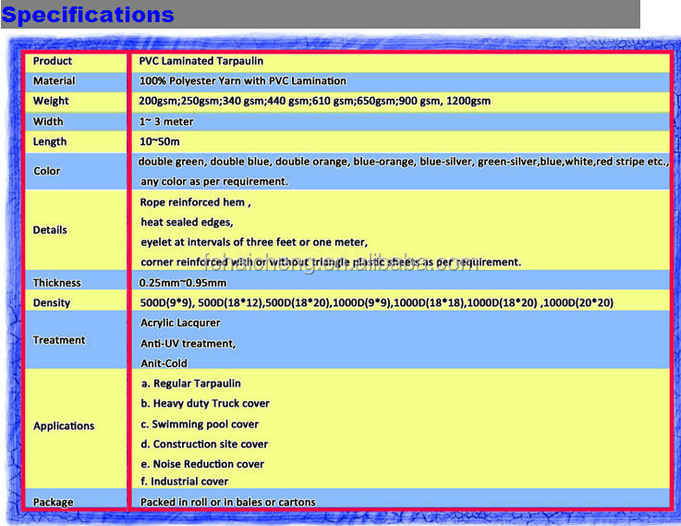Click 'Rope reinforced hem ,' line

click(196, 202)
